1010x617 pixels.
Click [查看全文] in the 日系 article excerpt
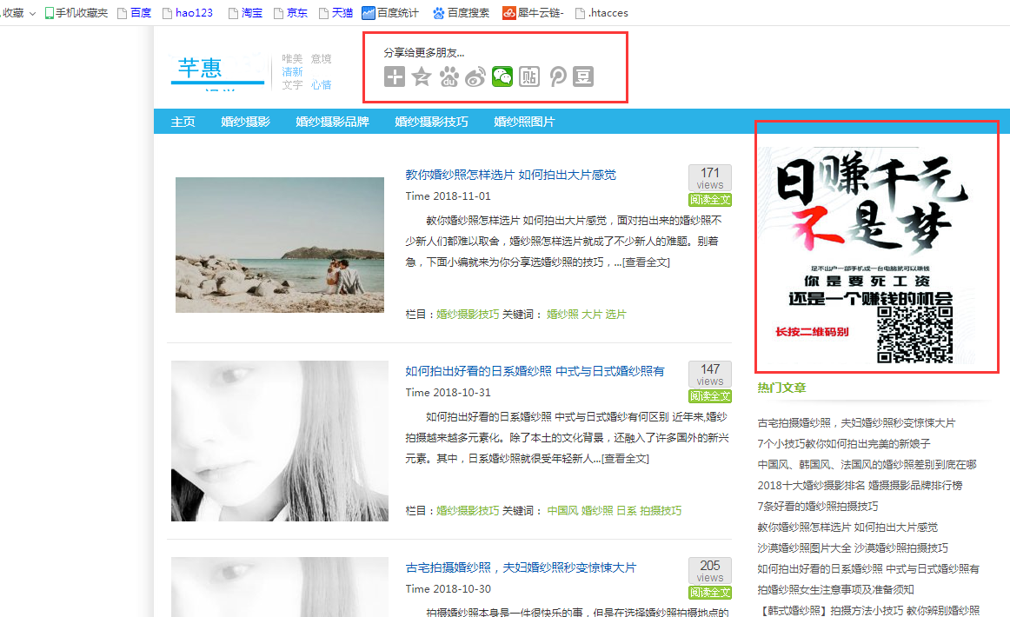click(626, 459)
